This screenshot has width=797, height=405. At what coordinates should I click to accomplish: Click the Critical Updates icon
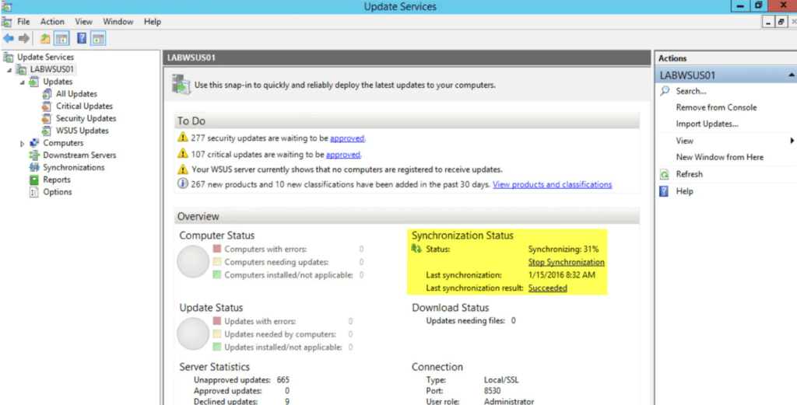click(x=47, y=106)
